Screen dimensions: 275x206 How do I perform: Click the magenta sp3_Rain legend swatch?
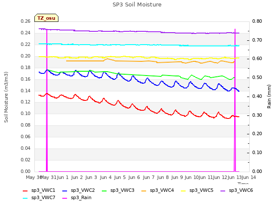(x=65, y=198)
